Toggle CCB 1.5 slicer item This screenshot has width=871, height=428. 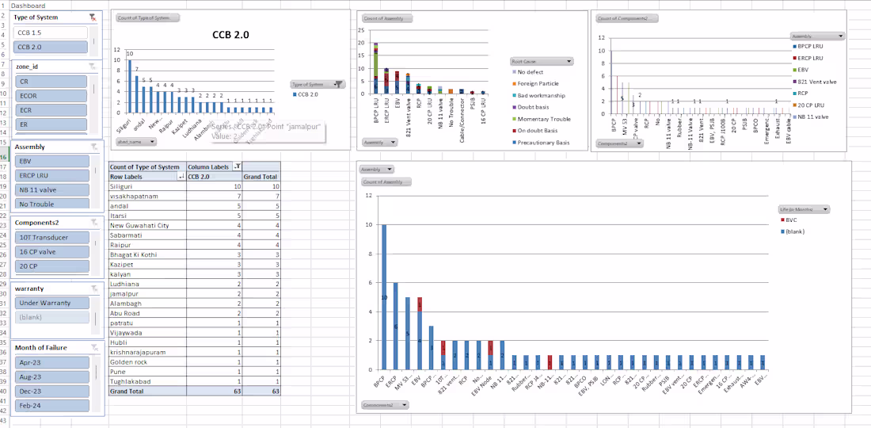[51, 32]
